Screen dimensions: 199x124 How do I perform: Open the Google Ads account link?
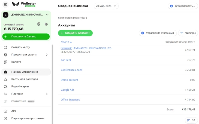pyautogui.click(x=68, y=90)
